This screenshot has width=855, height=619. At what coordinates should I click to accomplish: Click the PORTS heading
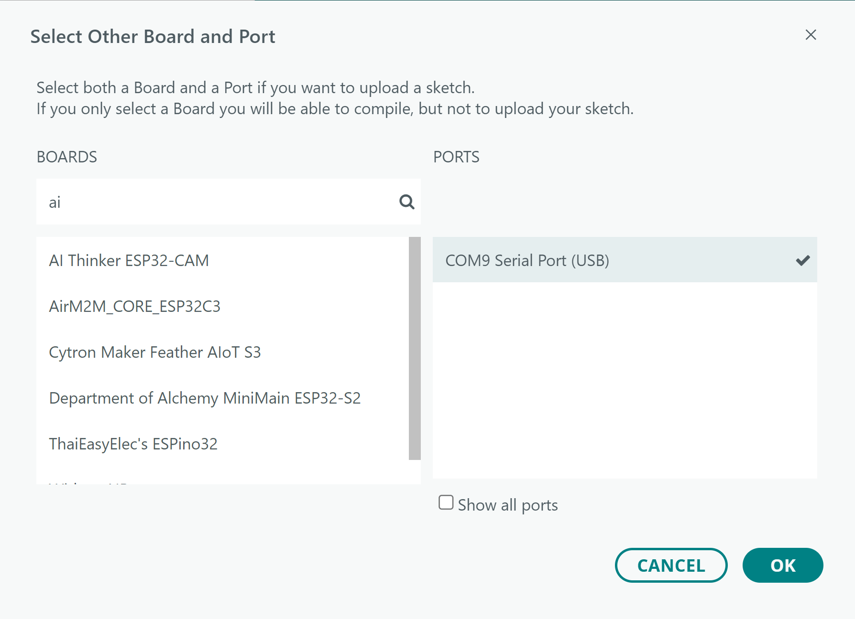pos(456,157)
